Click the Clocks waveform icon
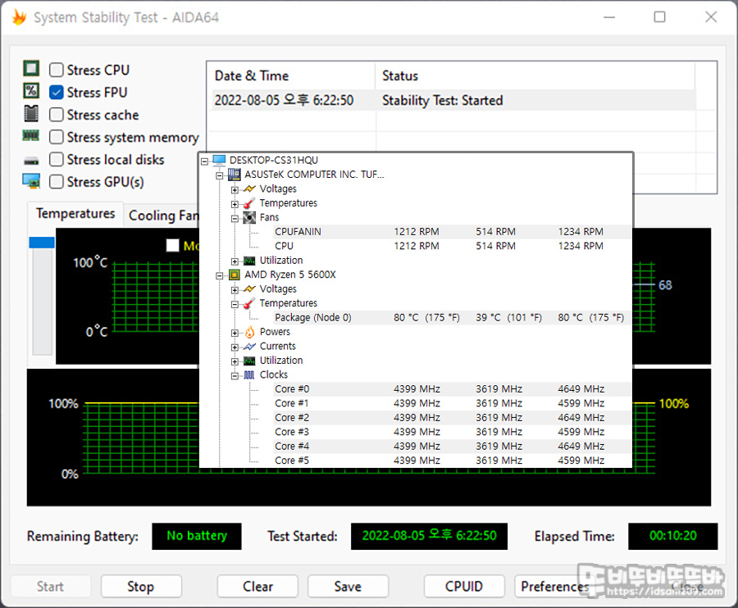738x608 pixels. (249, 375)
